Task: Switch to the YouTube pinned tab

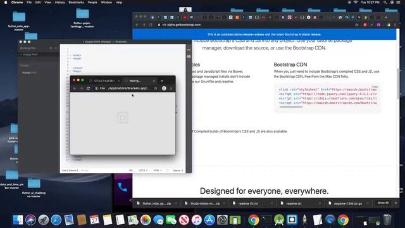Action: [185, 17]
